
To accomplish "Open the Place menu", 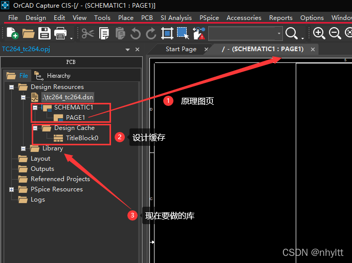I will click(x=125, y=17).
